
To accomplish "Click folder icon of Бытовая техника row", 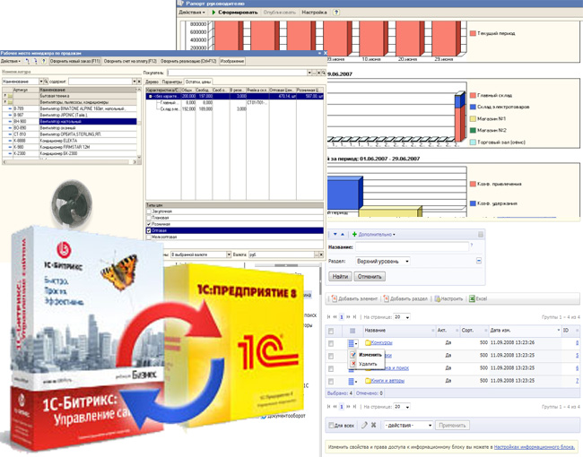I will point(10,96).
